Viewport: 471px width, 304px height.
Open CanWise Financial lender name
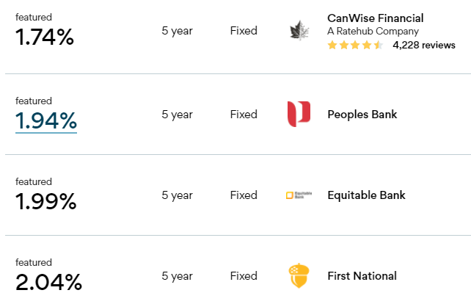[376, 18]
